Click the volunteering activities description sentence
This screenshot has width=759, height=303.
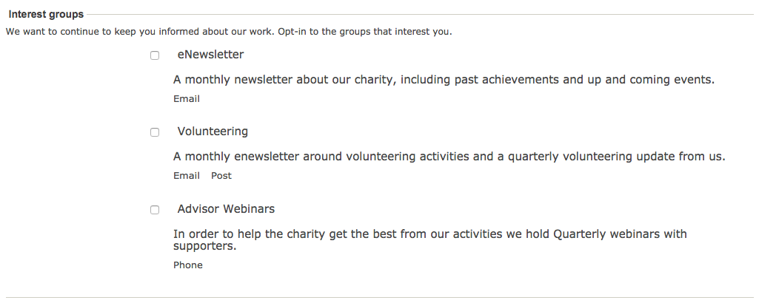click(x=449, y=157)
